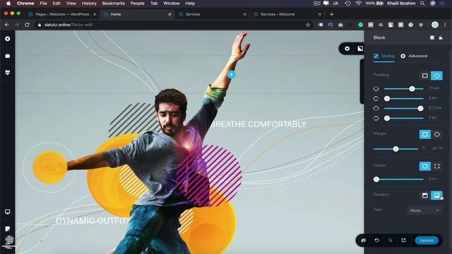This screenshot has width=452, height=254.
Task: Open the History menu
Action: coord(89,4)
